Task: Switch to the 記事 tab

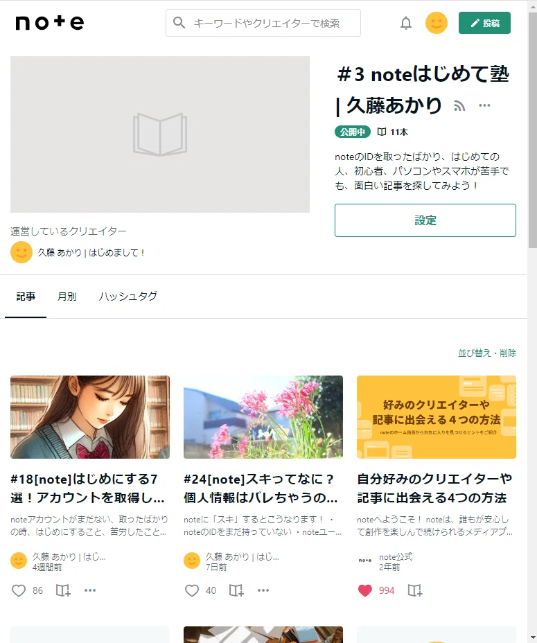Action: pos(26,297)
